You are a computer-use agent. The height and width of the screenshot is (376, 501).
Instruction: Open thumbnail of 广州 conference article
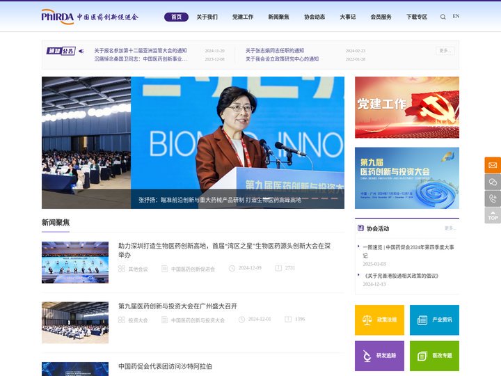75,322
